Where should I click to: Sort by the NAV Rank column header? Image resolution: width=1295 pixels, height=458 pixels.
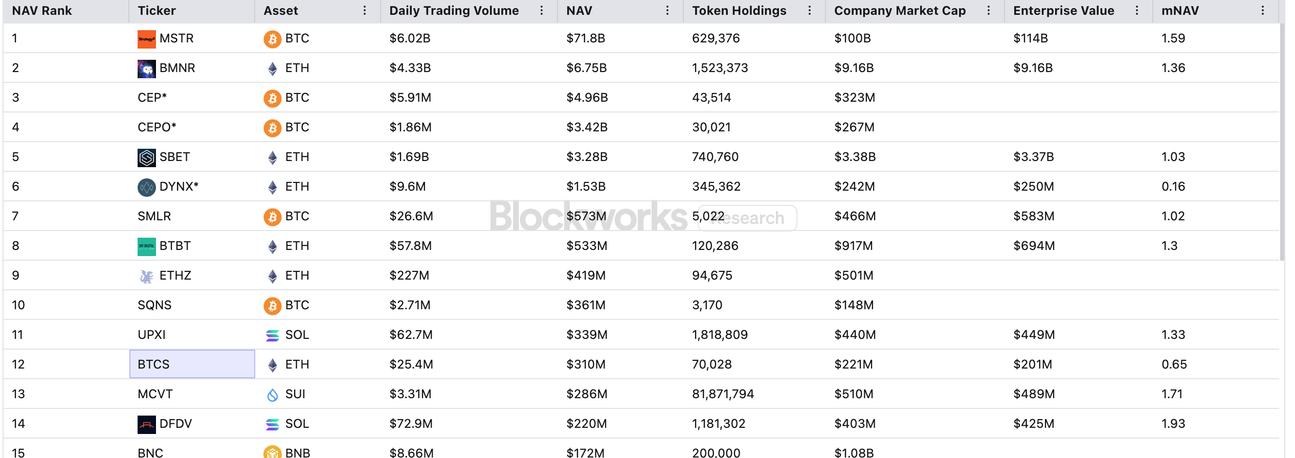tap(42, 11)
